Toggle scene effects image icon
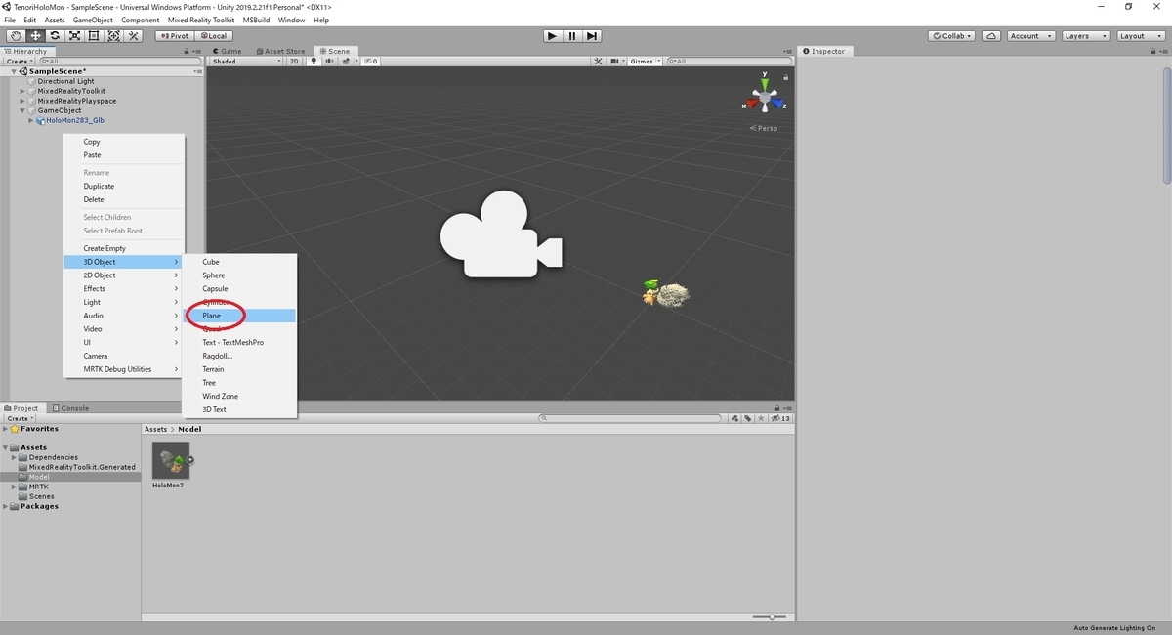1172x635 pixels. tap(344, 62)
